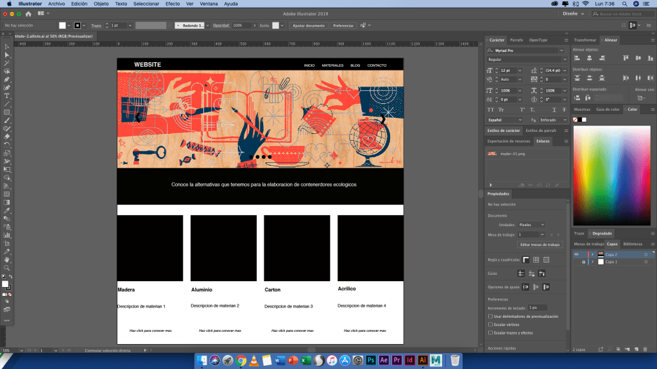Image resolution: width=657 pixels, height=369 pixels.
Task: Open the Efecto menu
Action: click(173, 4)
